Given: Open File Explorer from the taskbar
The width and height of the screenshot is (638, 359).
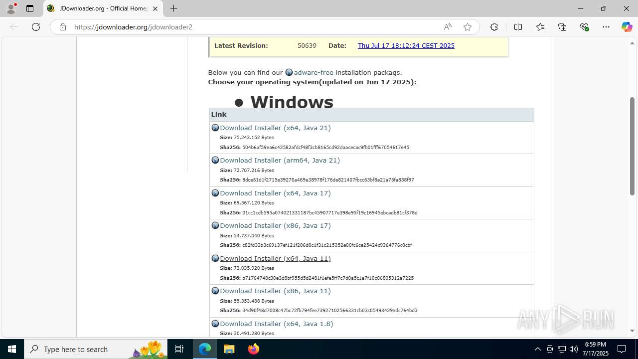Looking at the screenshot, I should 229,349.
